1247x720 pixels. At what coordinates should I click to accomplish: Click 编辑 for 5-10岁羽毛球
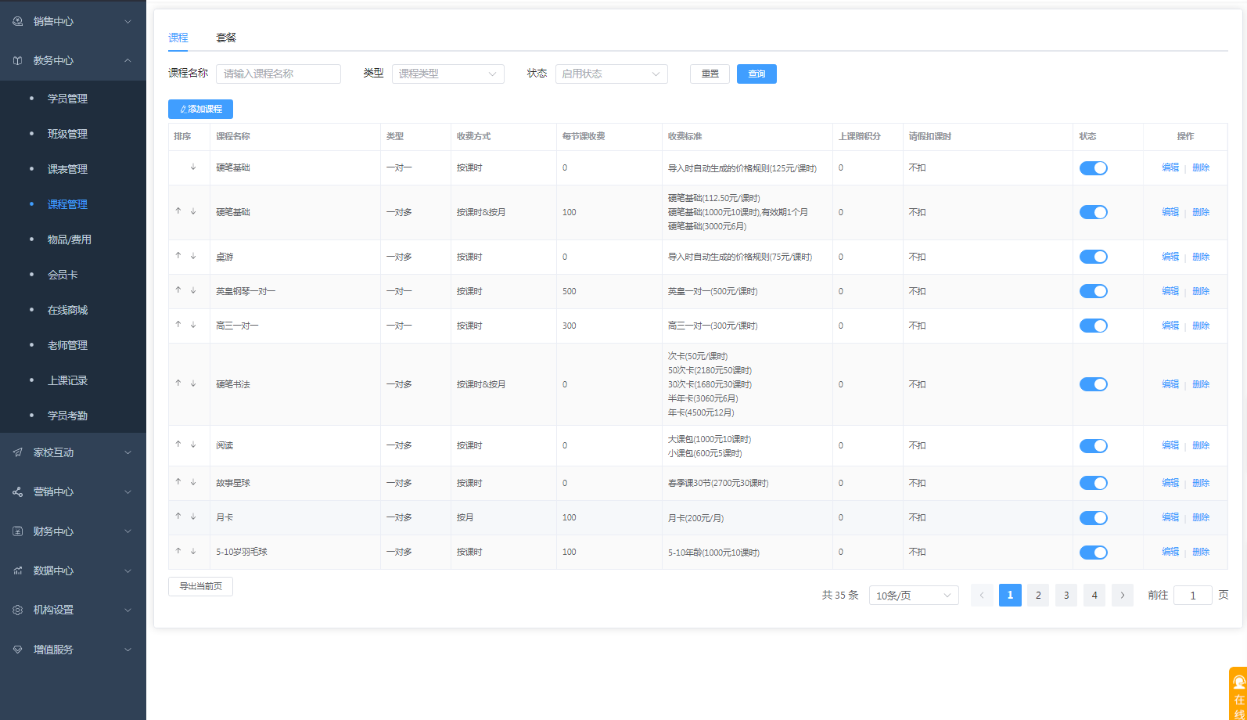pos(1170,552)
